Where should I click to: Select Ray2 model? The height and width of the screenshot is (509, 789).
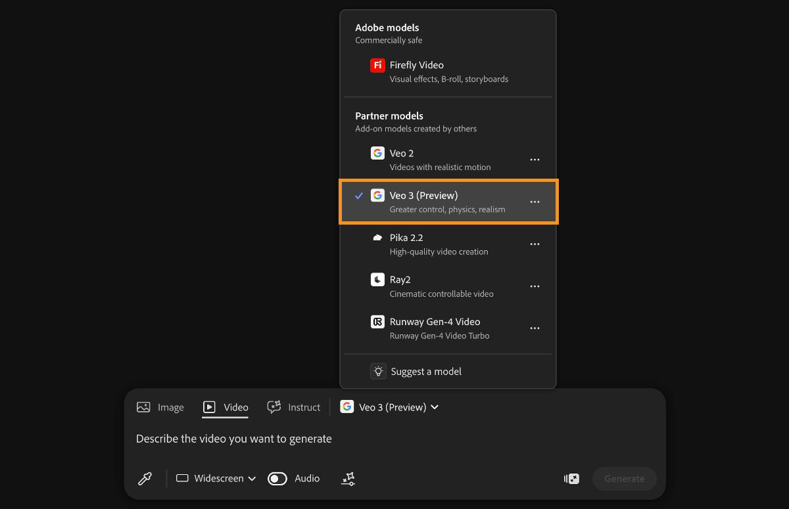448,286
